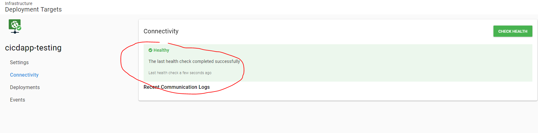The image size is (538, 133).
Task: Click the Deployment Targets page title
Action: pos(33,10)
